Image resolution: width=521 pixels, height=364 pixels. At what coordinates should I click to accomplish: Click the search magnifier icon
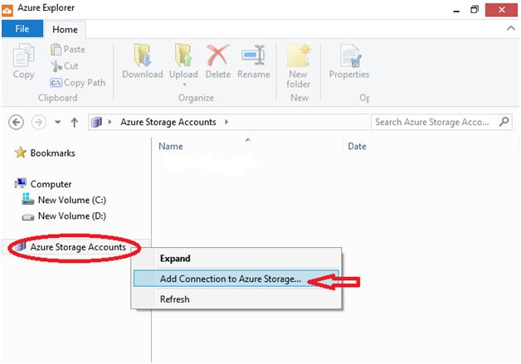[x=504, y=122]
